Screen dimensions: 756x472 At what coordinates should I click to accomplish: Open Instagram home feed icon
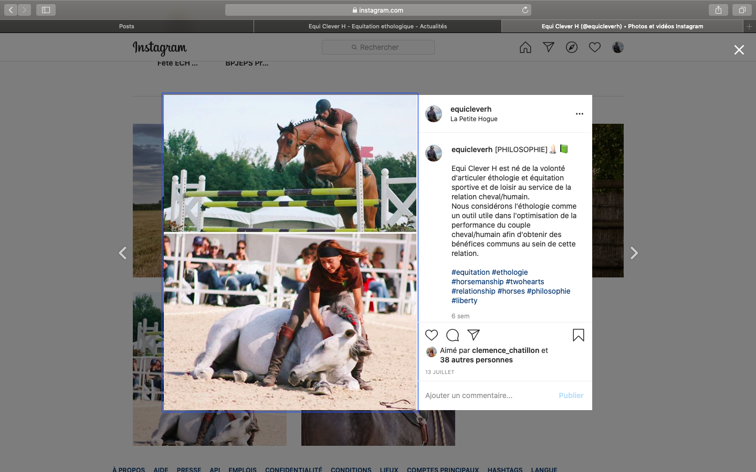pyautogui.click(x=526, y=48)
